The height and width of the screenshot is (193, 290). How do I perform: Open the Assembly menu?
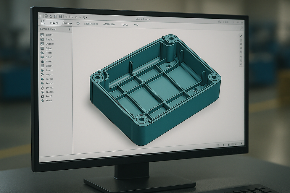tap(109, 25)
